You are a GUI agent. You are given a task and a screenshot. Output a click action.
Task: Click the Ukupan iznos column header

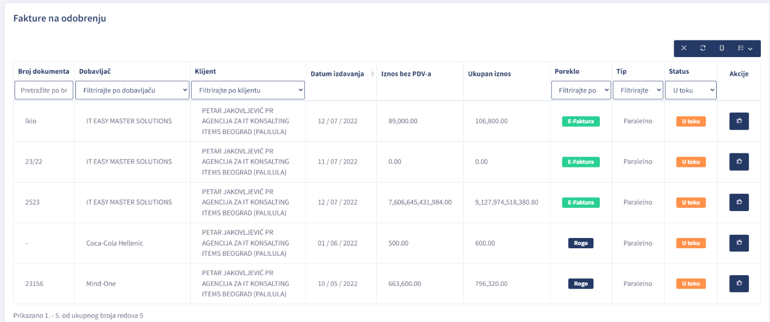[x=489, y=74]
